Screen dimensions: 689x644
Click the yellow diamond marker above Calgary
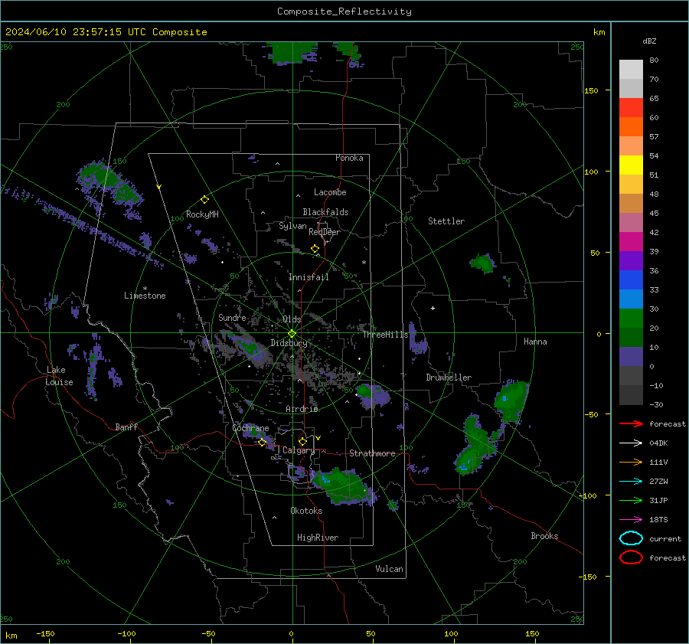(302, 441)
